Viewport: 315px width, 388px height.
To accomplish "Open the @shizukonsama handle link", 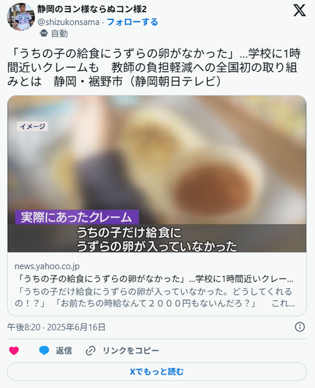I will 68,22.
